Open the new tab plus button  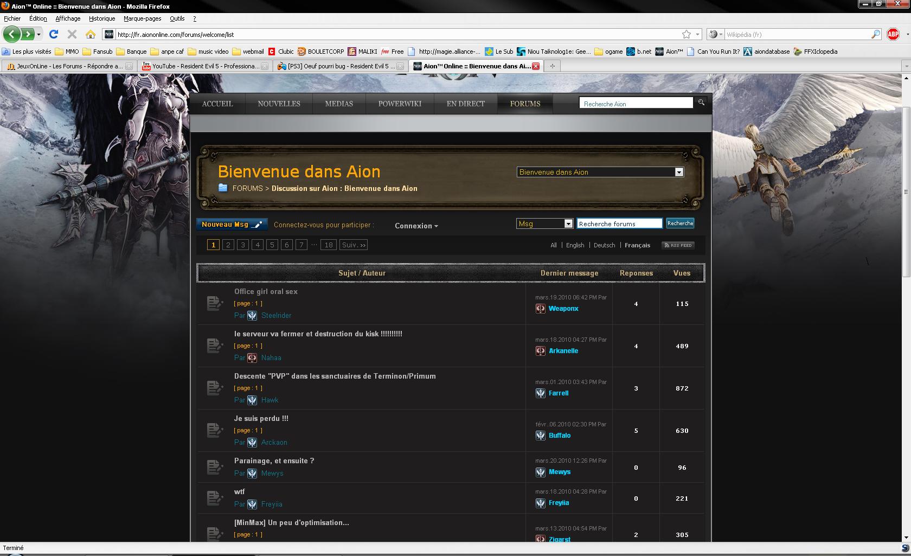pos(553,66)
